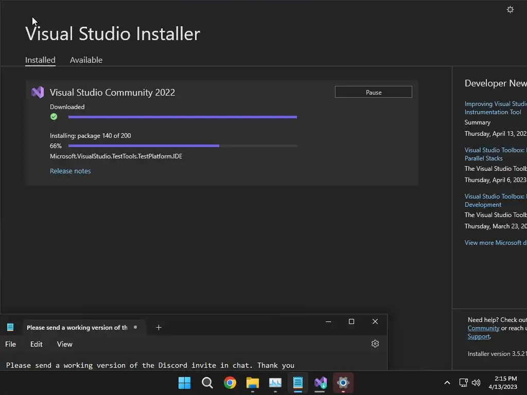The image size is (527, 395).
Task: Switch to Visual Studio Installer taskbar icon
Action: pos(320,383)
